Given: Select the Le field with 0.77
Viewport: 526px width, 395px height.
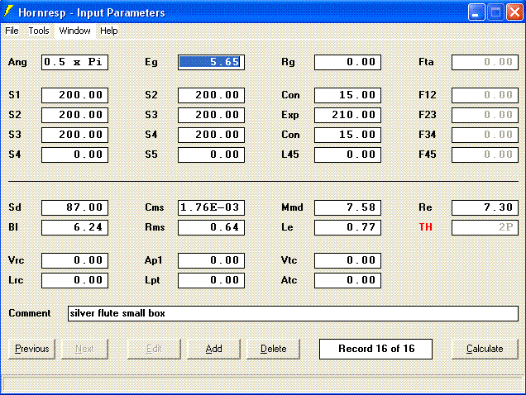Looking at the screenshot, I should tap(348, 227).
